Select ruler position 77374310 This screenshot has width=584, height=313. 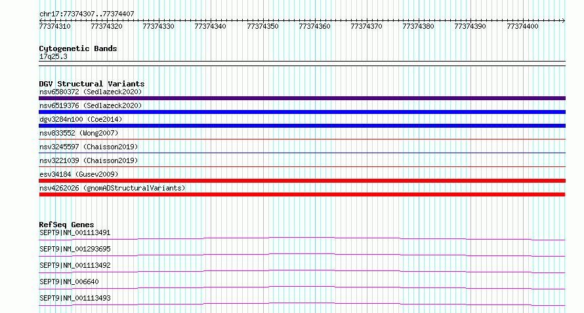(54, 26)
